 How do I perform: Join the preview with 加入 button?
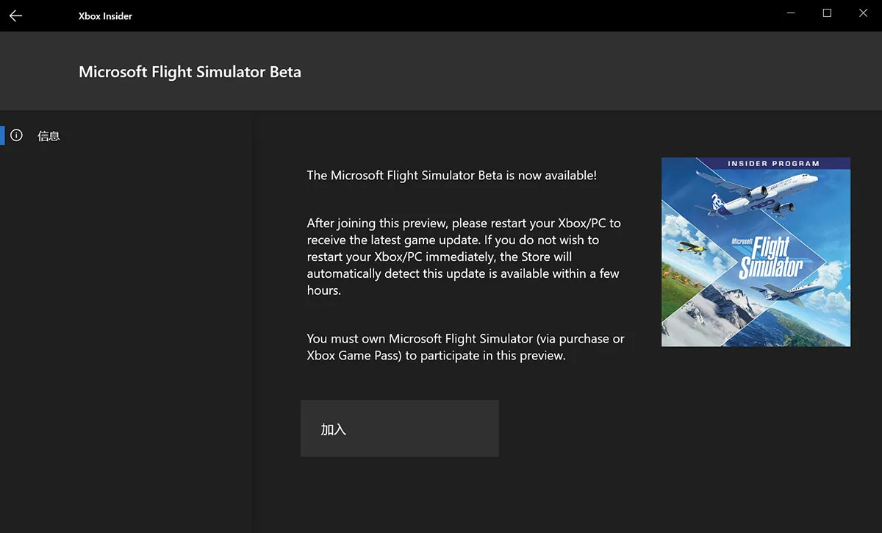[400, 429]
